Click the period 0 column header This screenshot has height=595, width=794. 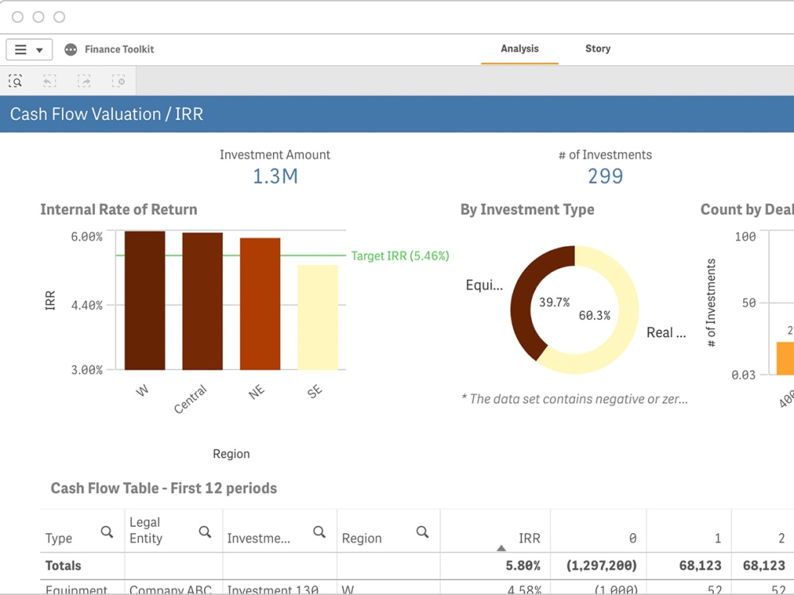click(633, 539)
